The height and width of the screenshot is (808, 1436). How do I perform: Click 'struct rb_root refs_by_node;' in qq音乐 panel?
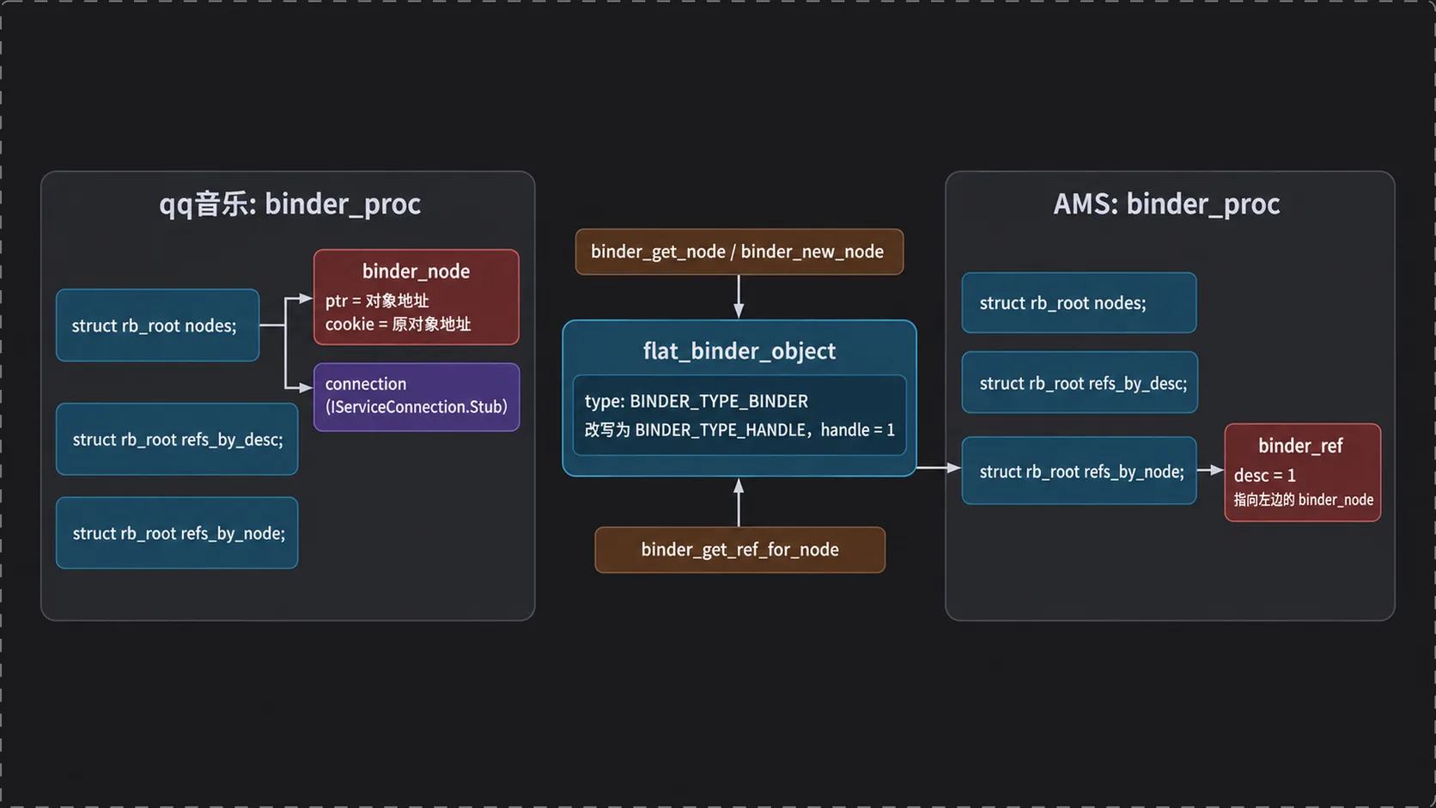coord(177,533)
